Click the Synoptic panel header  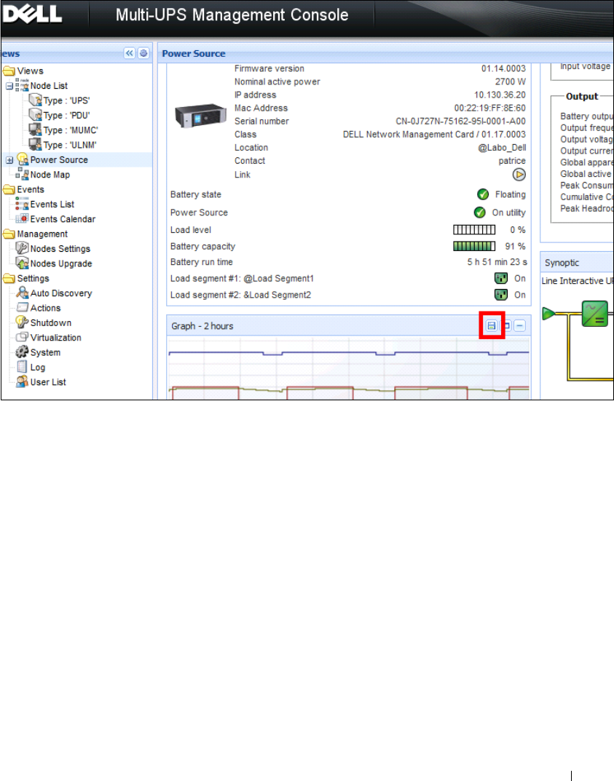click(x=577, y=263)
